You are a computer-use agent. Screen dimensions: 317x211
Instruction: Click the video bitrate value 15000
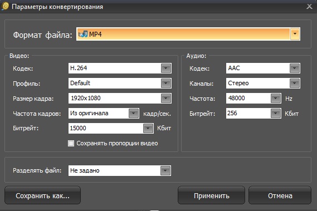coord(78,128)
